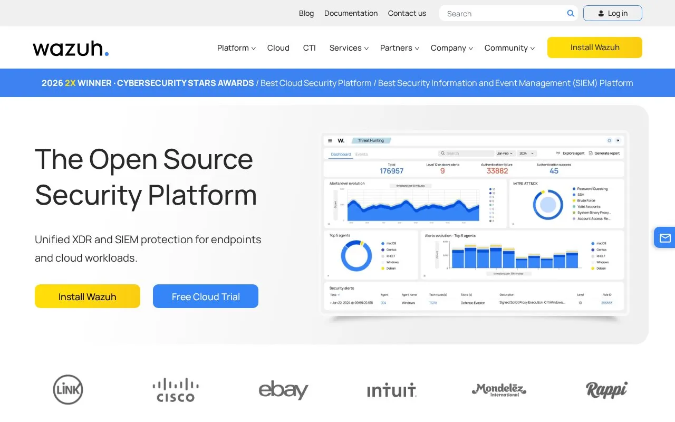
Task: Open the Partners dropdown
Action: coord(400,48)
